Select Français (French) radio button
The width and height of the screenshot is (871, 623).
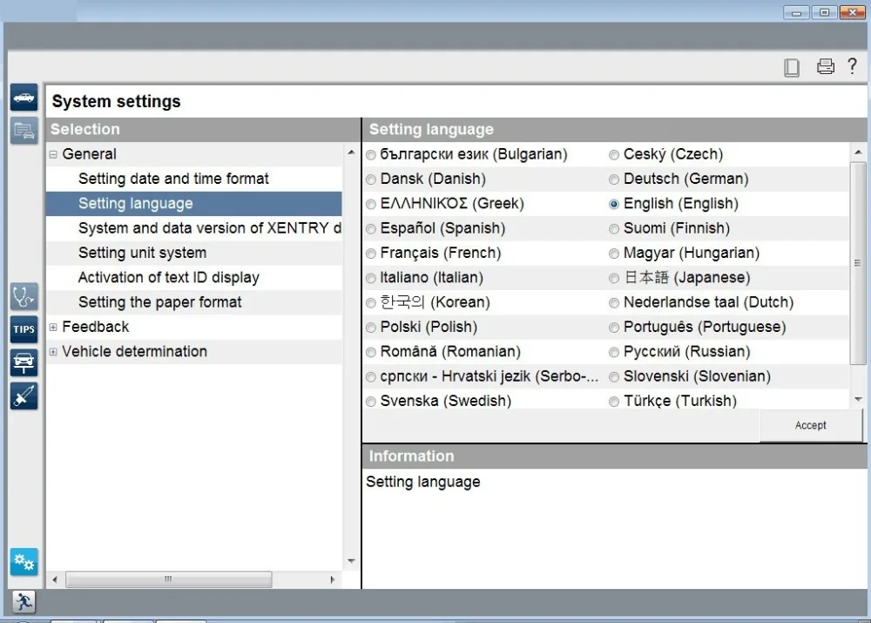pyautogui.click(x=370, y=254)
